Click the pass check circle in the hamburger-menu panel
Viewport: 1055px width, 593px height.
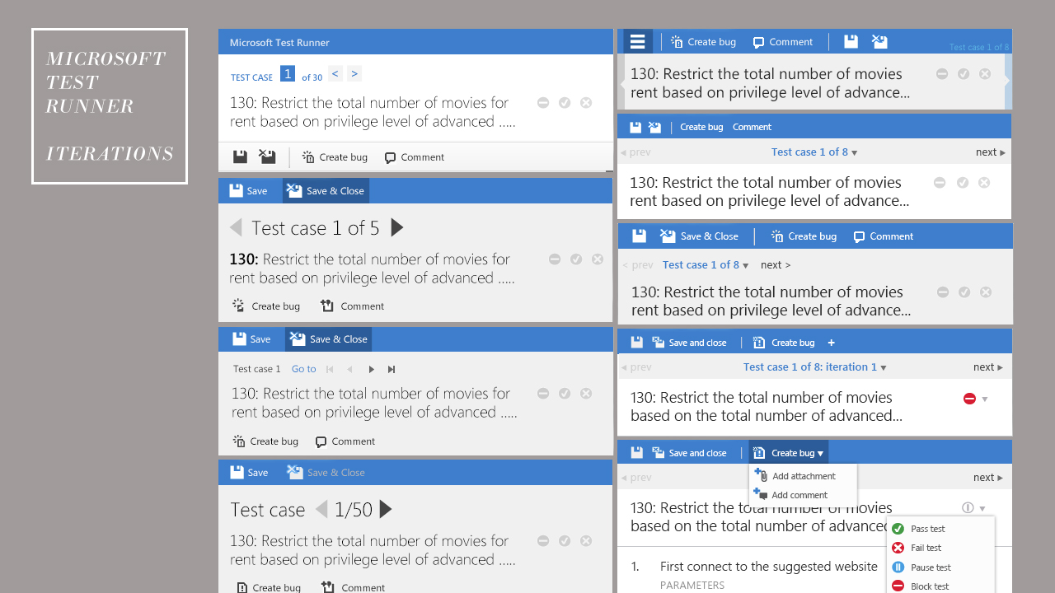[964, 74]
